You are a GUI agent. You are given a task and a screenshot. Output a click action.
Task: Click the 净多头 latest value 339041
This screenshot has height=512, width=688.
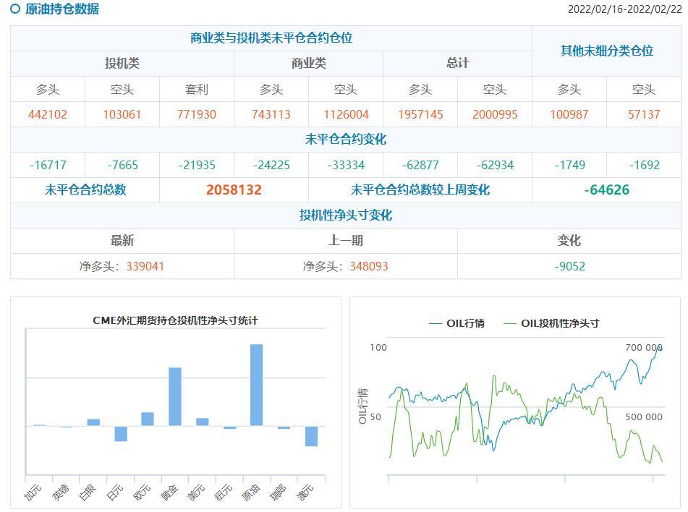(x=145, y=266)
